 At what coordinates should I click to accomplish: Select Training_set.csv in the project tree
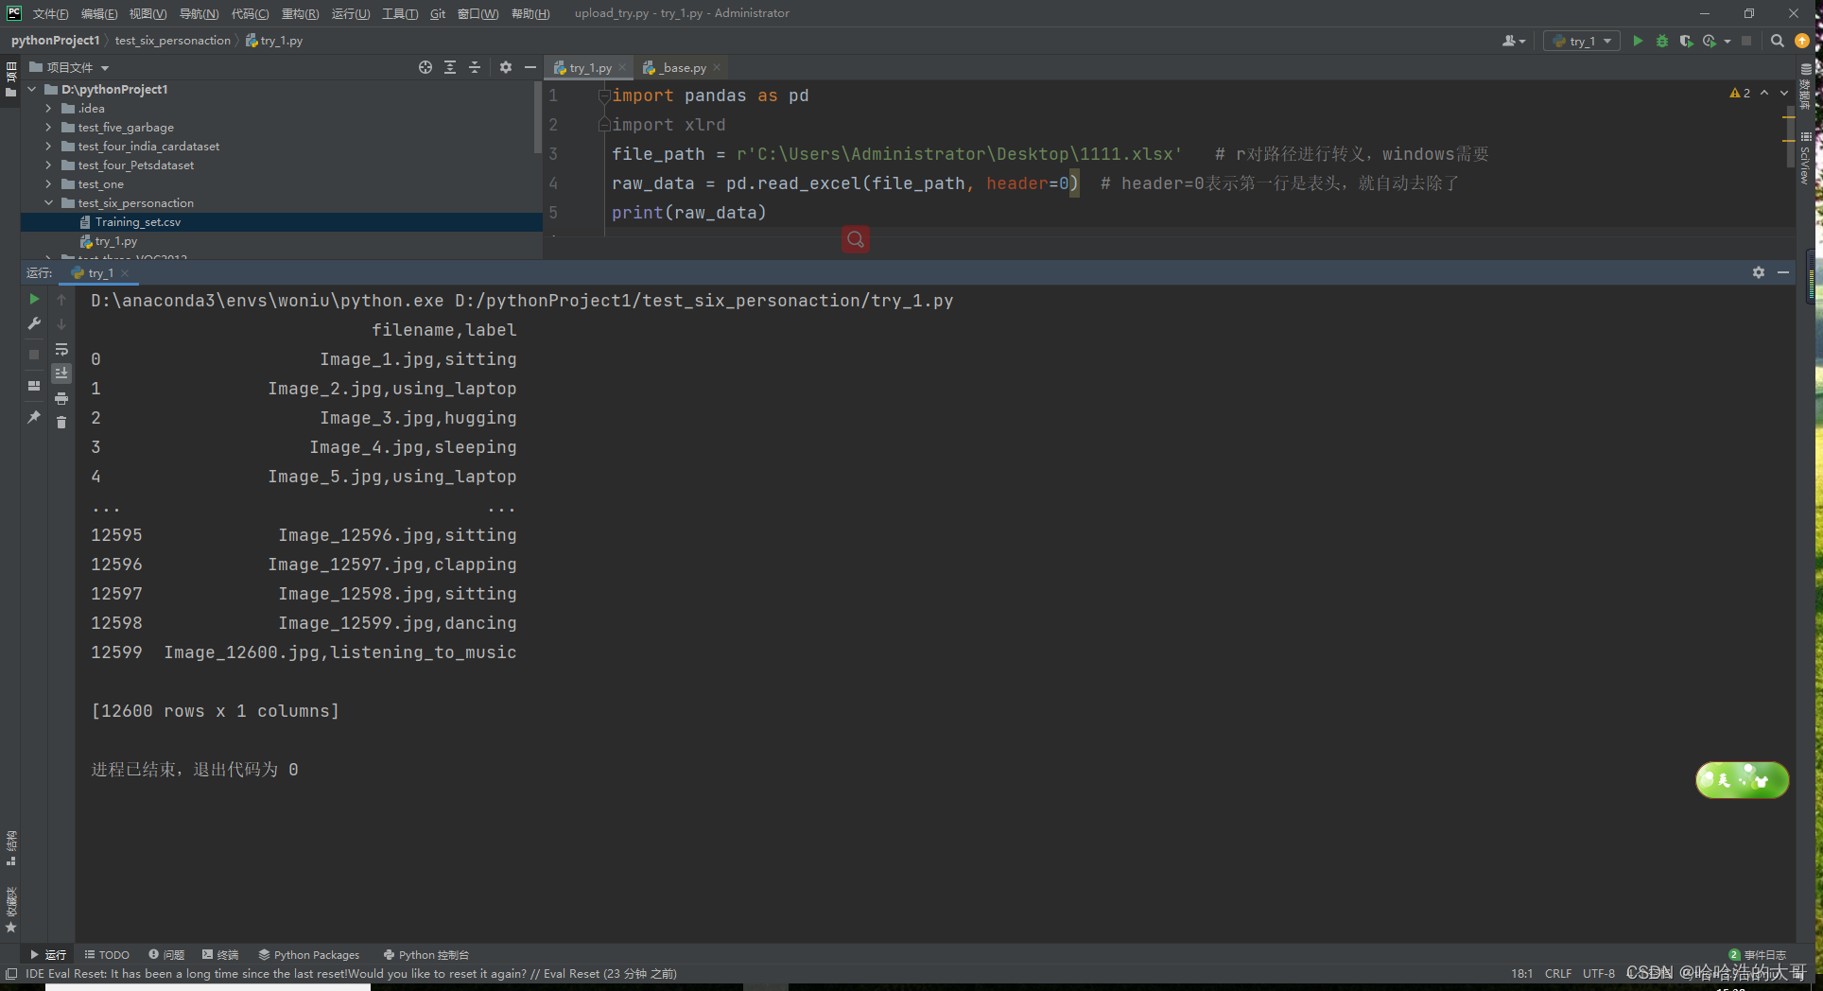(x=138, y=221)
